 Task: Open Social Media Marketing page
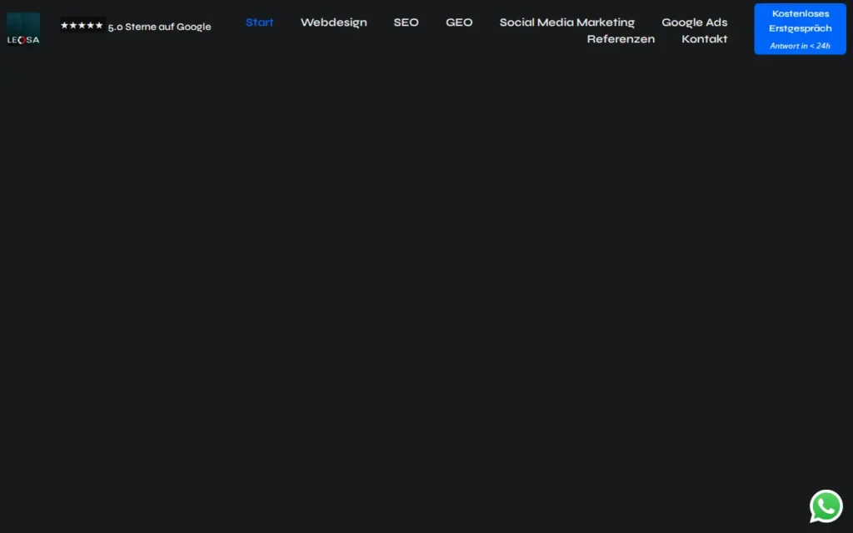coord(566,22)
